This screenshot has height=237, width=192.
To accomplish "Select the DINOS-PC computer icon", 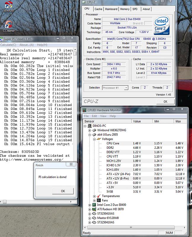I will click(90, 126).
